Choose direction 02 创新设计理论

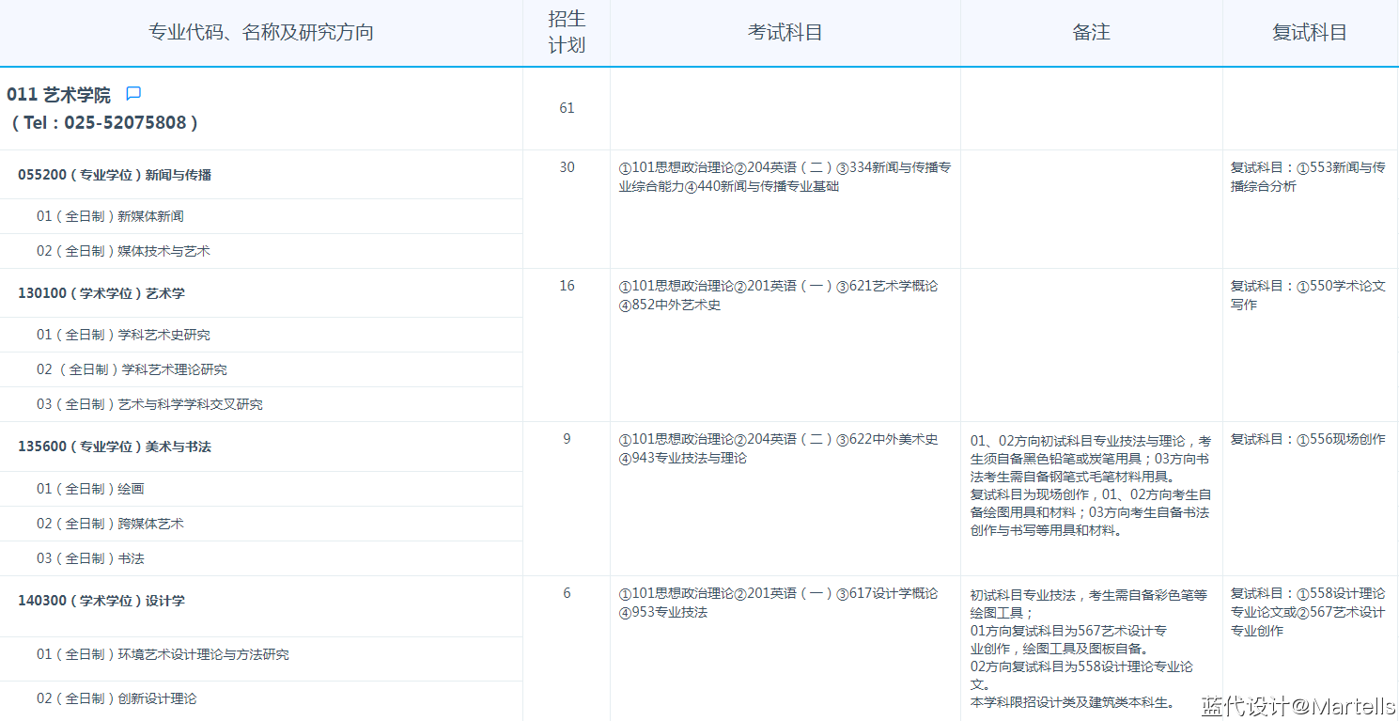click(117, 698)
